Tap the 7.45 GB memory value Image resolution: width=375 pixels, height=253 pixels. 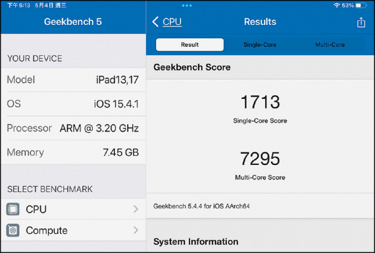(121, 153)
